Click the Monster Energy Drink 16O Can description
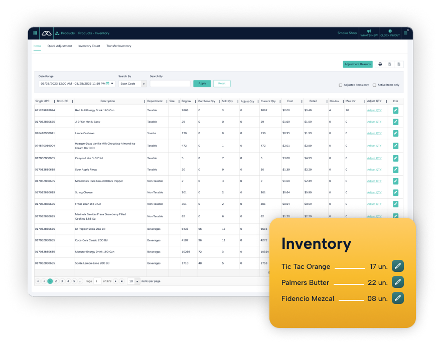The height and width of the screenshot is (343, 441). (x=95, y=252)
